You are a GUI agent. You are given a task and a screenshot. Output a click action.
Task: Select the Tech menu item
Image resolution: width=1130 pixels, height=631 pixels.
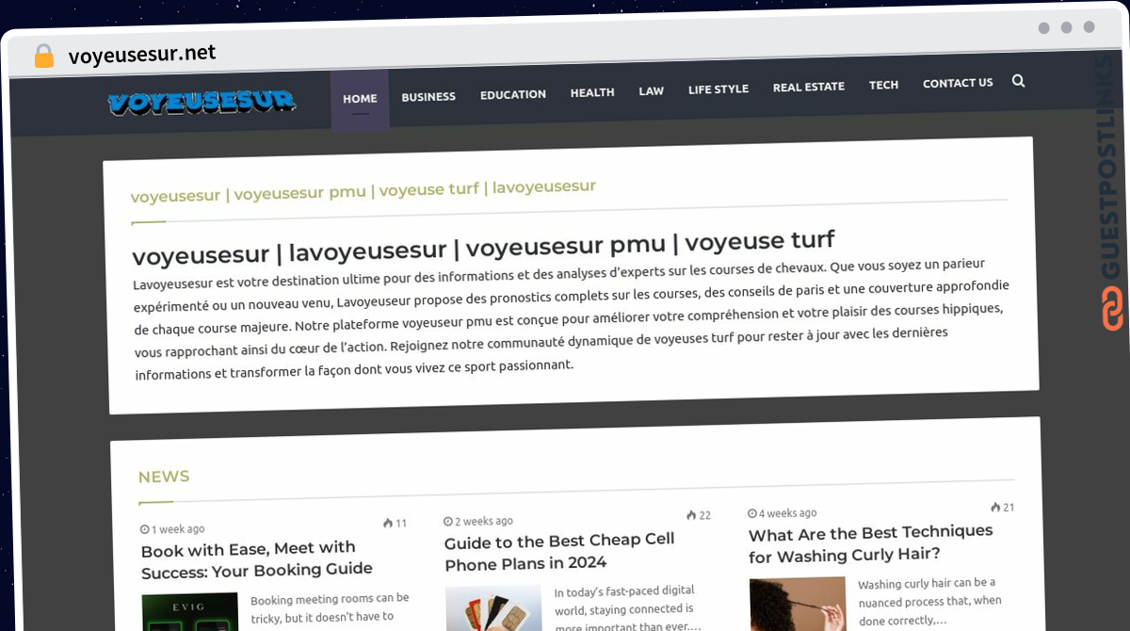click(x=884, y=85)
